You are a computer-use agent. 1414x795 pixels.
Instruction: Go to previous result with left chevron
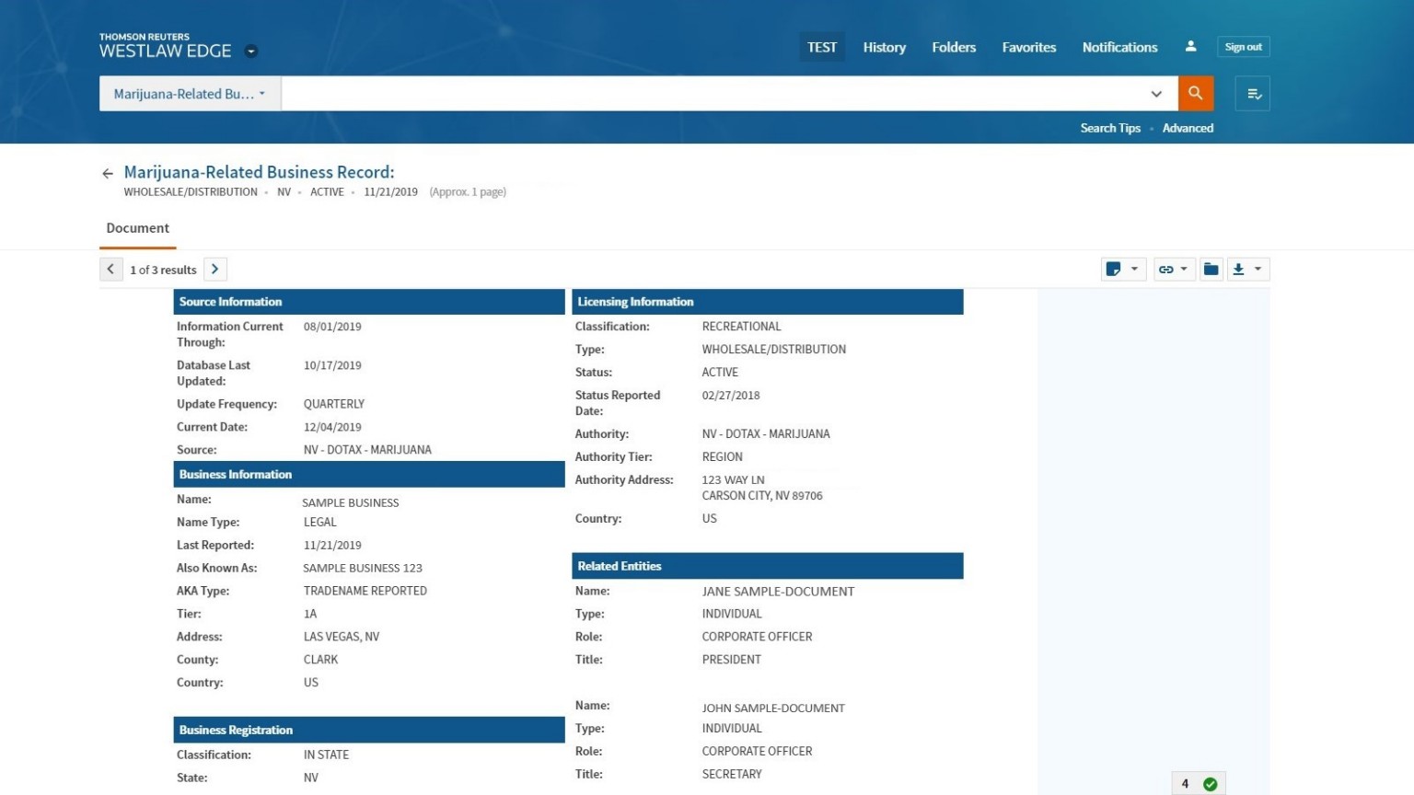tap(110, 269)
